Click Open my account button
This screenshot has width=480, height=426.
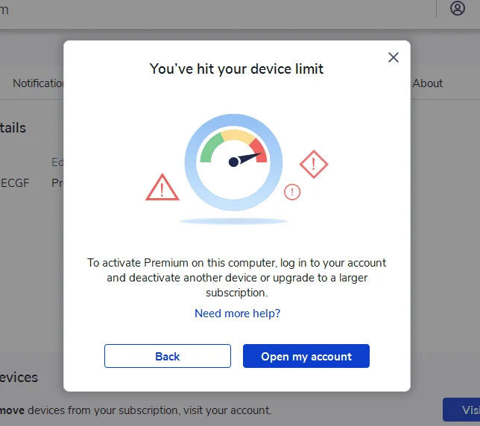click(306, 356)
